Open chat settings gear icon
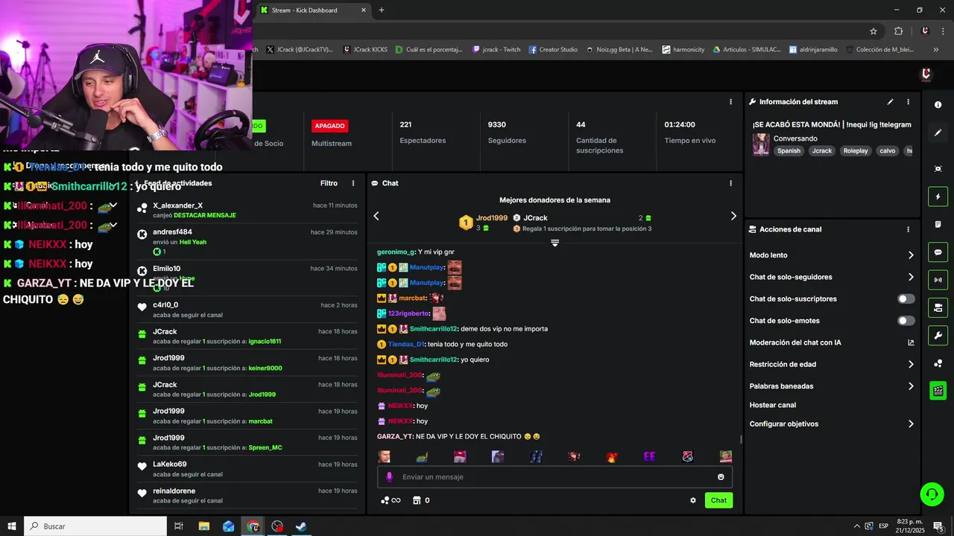Viewport: 954px width, 536px height. [x=693, y=500]
